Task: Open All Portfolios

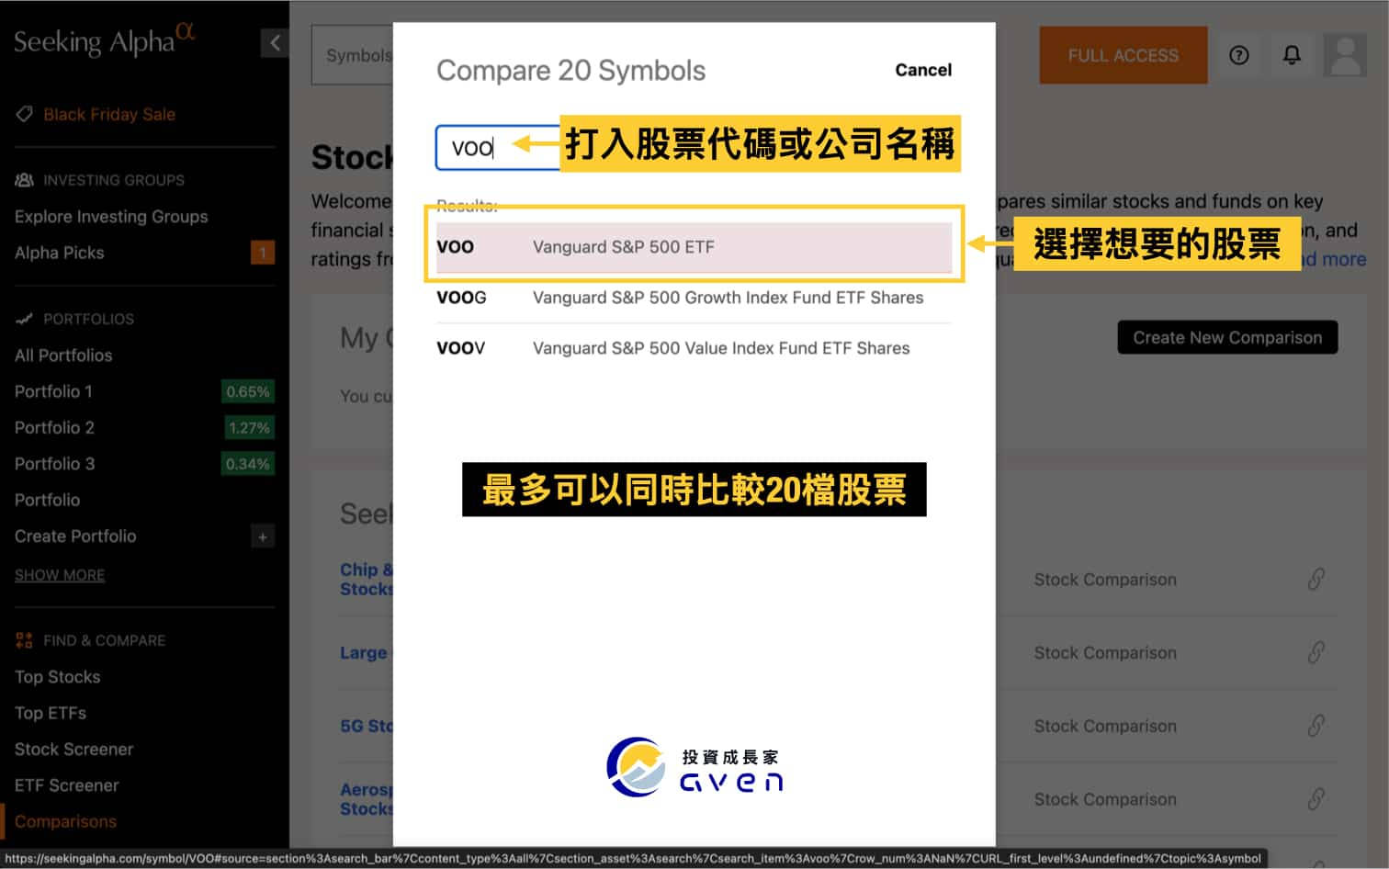Action: (63, 355)
